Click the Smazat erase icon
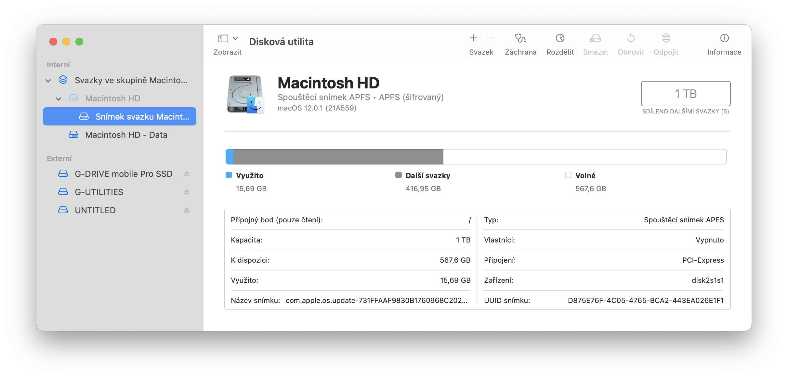This screenshot has width=788, height=379. tap(595, 38)
